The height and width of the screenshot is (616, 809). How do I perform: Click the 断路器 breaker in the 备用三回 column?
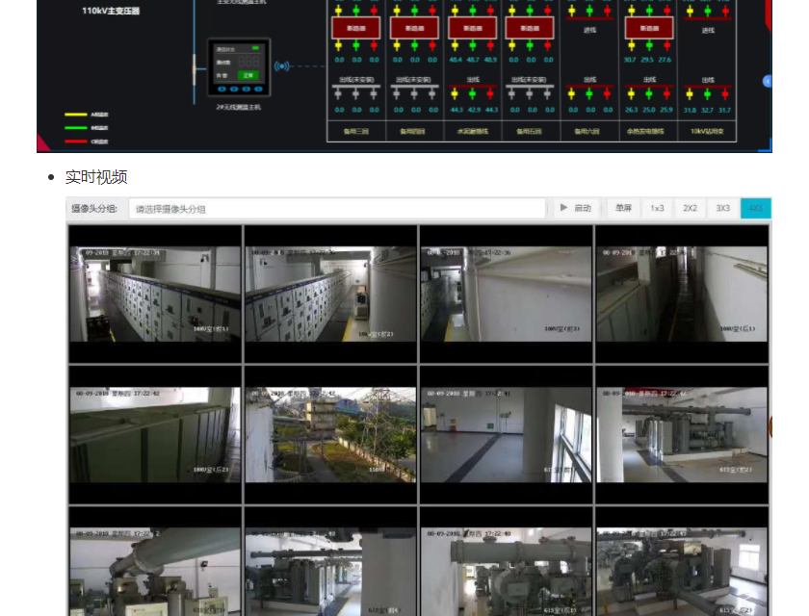(x=356, y=28)
